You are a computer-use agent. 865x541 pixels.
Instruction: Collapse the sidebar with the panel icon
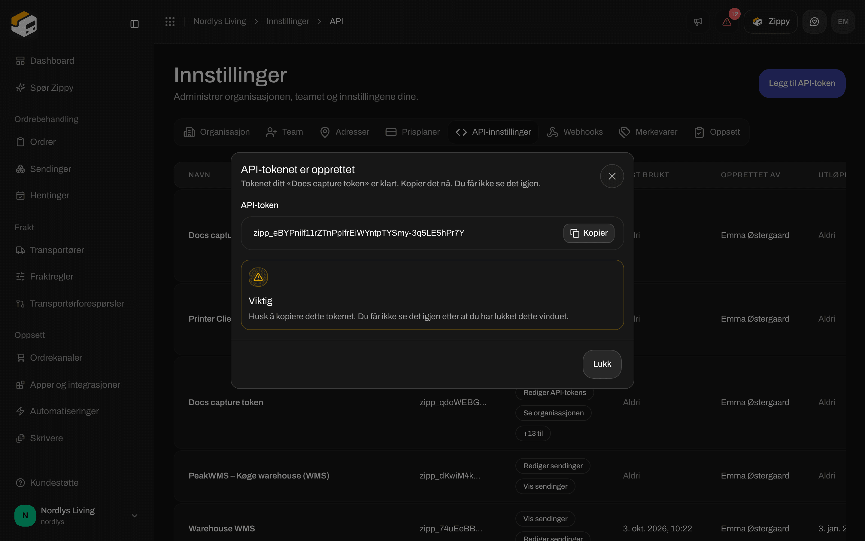point(134,24)
